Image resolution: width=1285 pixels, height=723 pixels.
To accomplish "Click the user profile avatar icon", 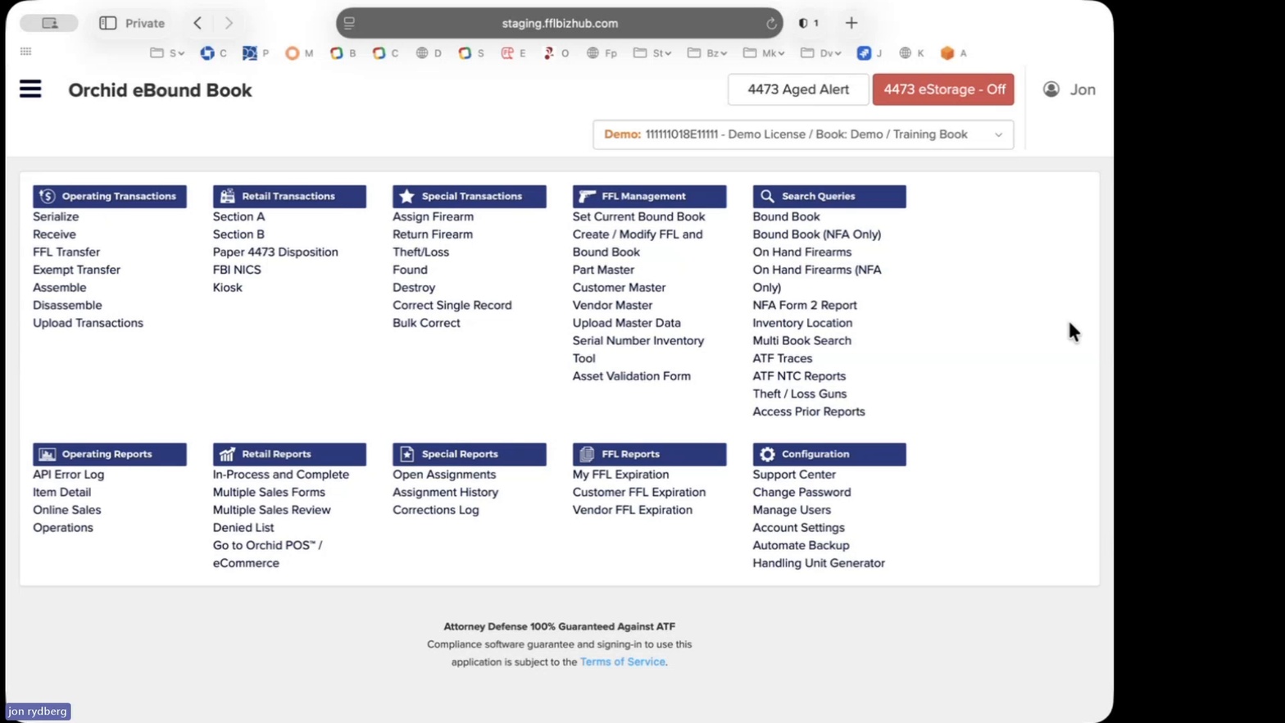I will click(1051, 89).
